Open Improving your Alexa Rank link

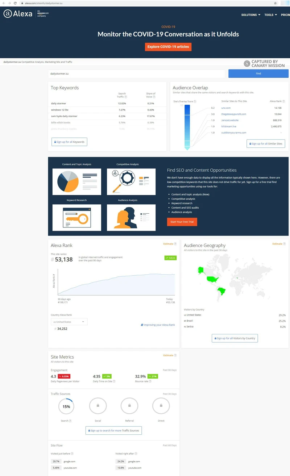(158, 325)
